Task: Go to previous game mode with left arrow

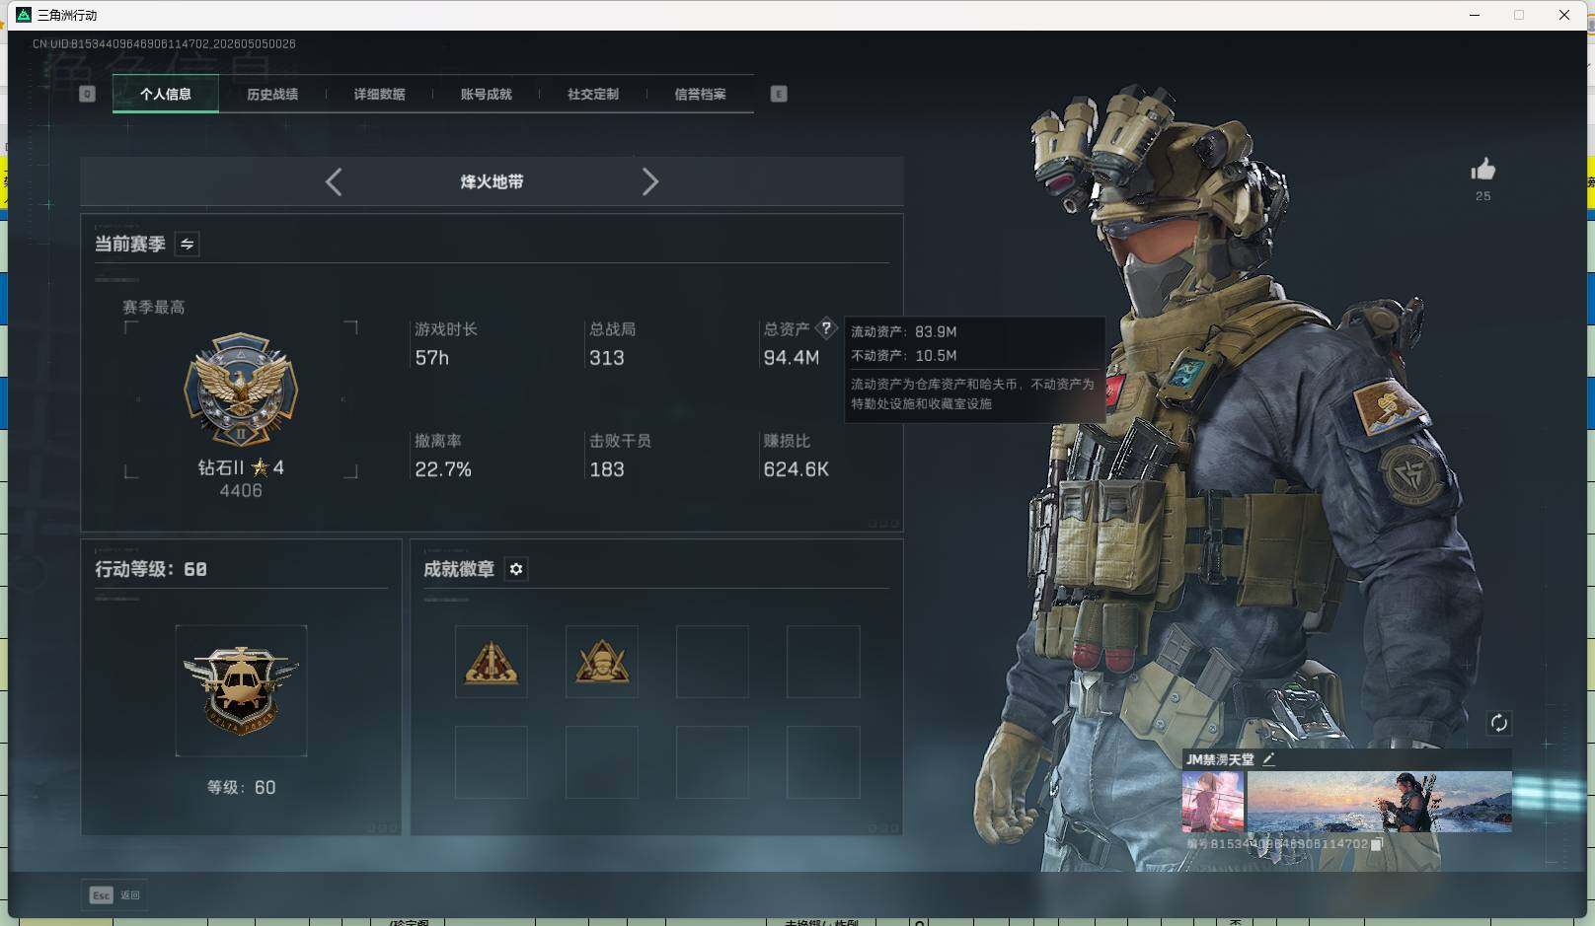Action: pos(334,181)
